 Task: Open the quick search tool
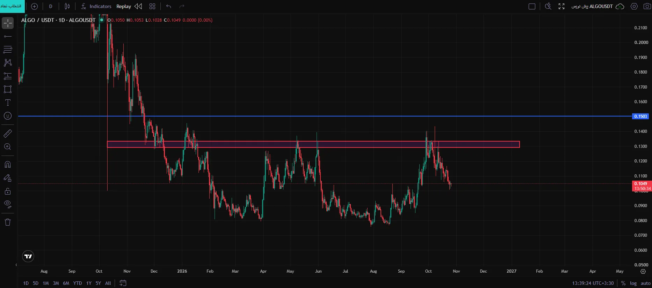coord(548,6)
